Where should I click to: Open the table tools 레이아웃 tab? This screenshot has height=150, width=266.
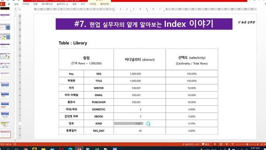coord(104,4)
